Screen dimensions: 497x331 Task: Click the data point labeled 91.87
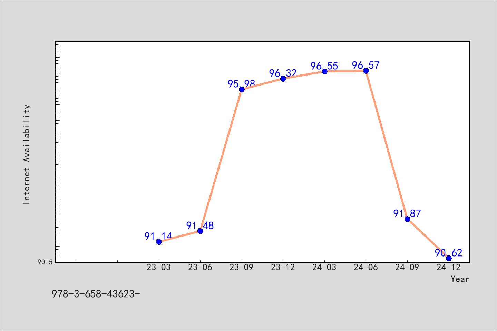click(x=407, y=219)
